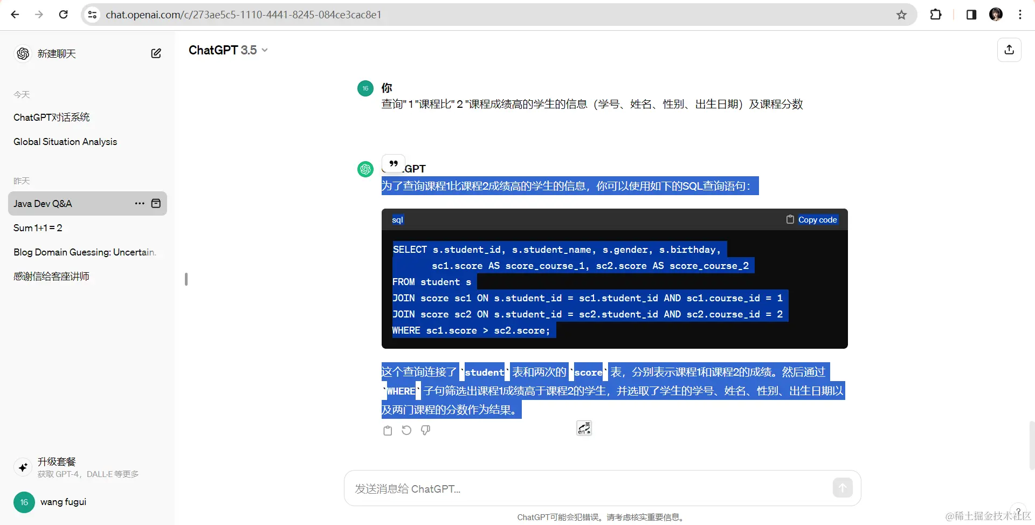
Task: Open Chrome profile avatar
Action: pyautogui.click(x=996, y=15)
